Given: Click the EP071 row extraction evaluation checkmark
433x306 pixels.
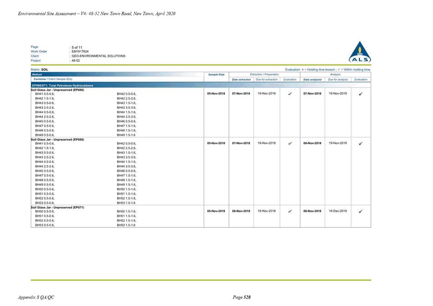Looking at the screenshot, I should pos(290,211).
